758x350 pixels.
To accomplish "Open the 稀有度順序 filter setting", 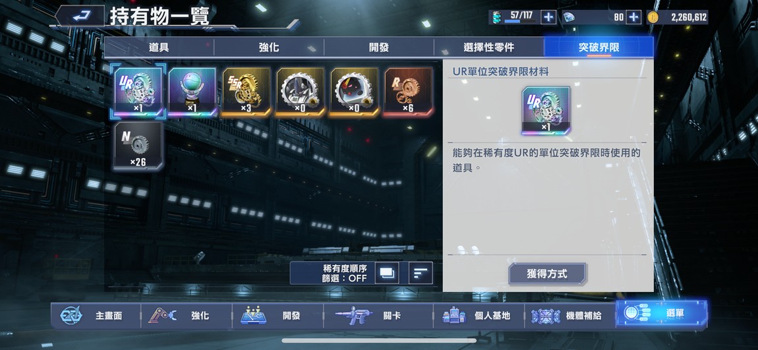I will point(344,273).
